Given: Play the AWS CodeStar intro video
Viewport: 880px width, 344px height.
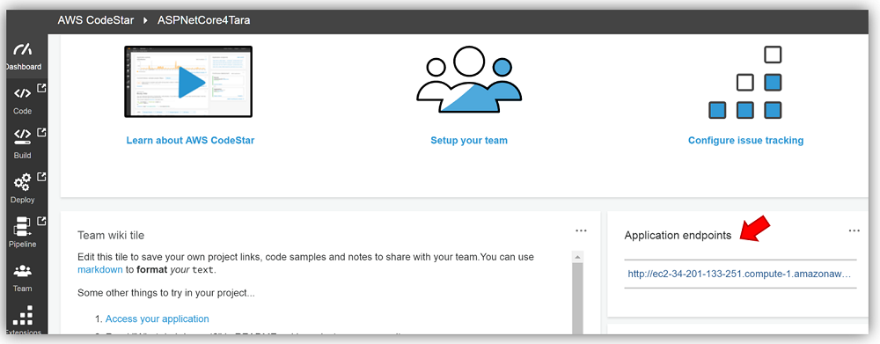Looking at the screenshot, I should coord(188,82).
